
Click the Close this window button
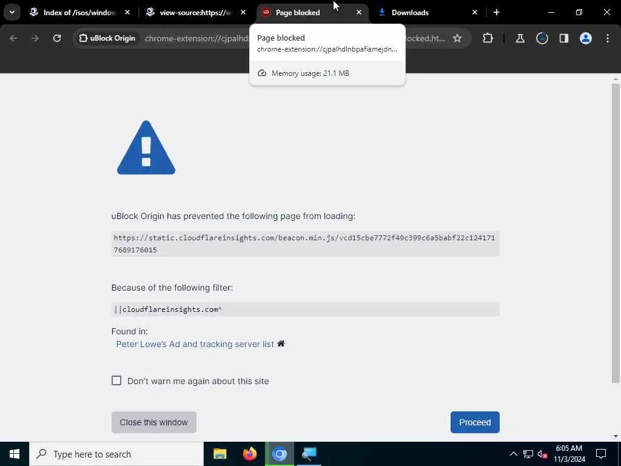(x=153, y=422)
